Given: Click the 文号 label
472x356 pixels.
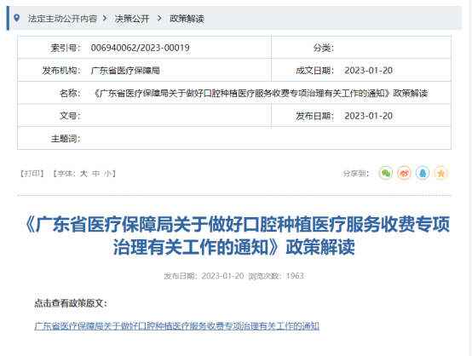Looking at the screenshot, I should pyautogui.click(x=70, y=116).
